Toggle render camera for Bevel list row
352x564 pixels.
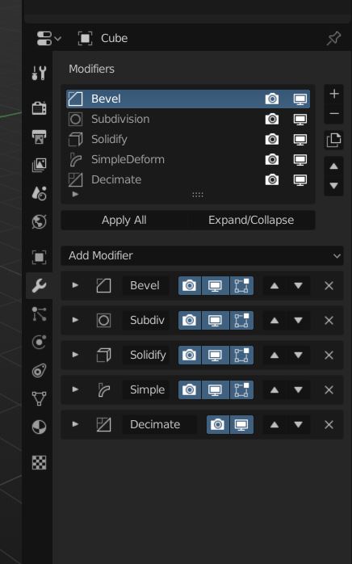(x=272, y=99)
